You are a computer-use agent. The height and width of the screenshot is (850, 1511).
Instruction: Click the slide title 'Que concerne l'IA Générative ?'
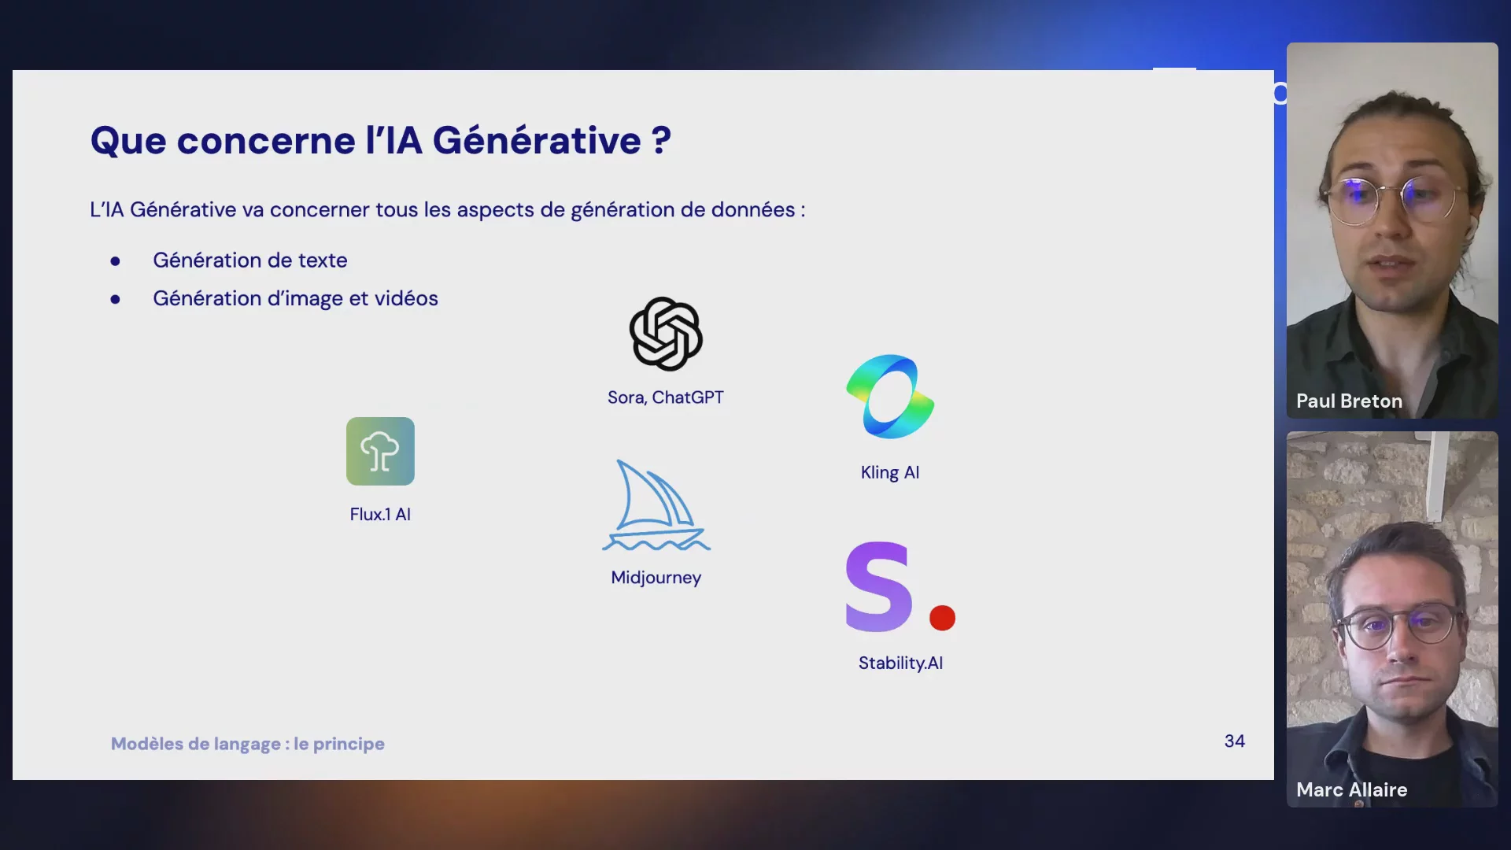[x=381, y=140]
